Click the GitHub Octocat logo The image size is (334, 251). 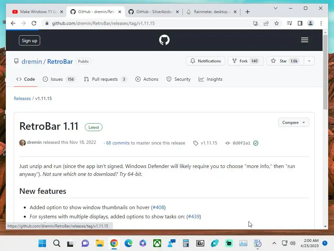tap(164, 40)
